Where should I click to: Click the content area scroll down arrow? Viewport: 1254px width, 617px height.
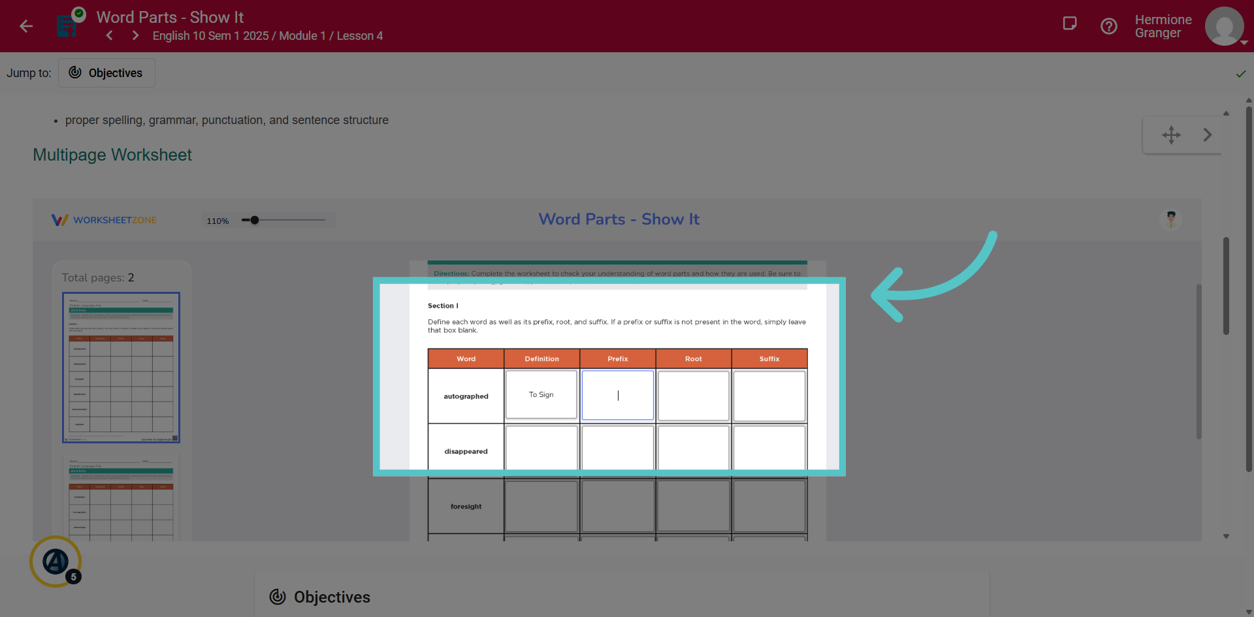(x=1226, y=536)
